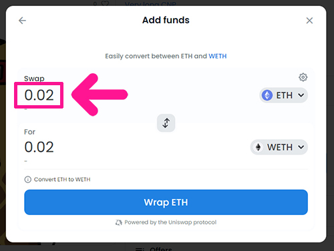Image resolution: width=334 pixels, height=251 pixels.
Task: Click the Wrap ETH button
Action: (x=166, y=202)
